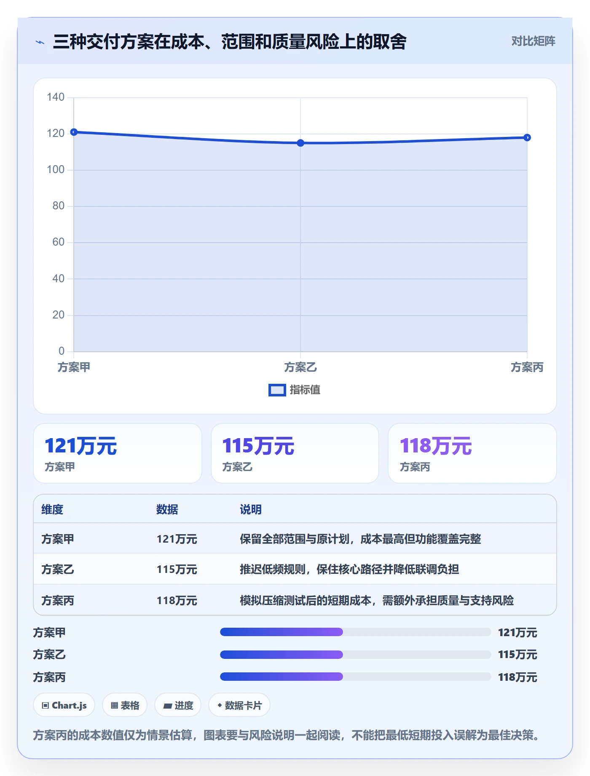
Task: Click the 方案乙 progress bar
Action: (x=356, y=655)
